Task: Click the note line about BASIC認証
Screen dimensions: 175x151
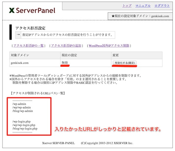Action: pyautogui.click(x=65, y=83)
